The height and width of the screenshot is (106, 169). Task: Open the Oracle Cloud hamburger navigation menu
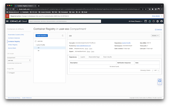tap(7, 21)
